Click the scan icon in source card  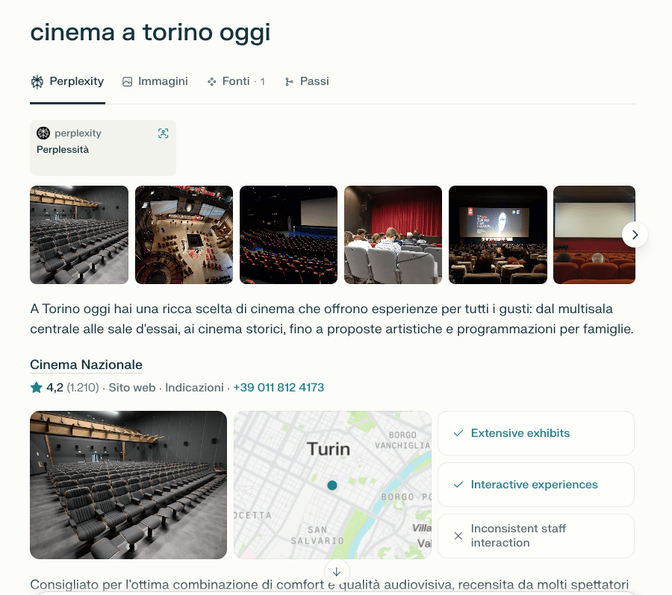coord(164,133)
